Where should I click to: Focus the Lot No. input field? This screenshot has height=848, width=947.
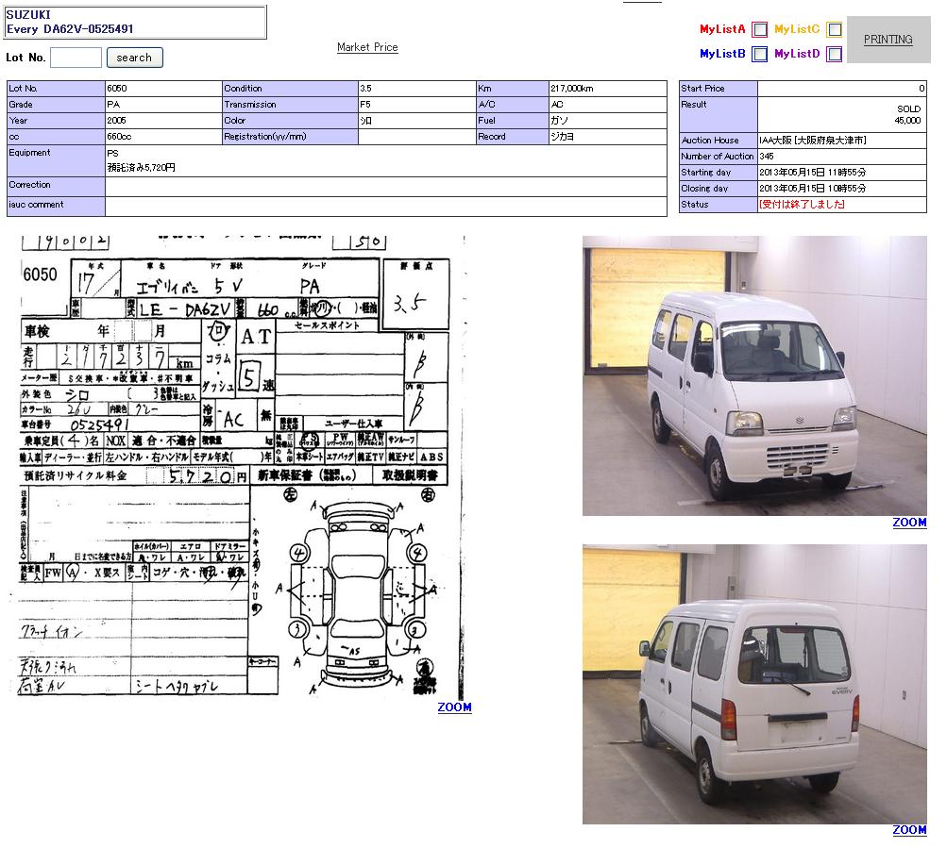[76, 58]
